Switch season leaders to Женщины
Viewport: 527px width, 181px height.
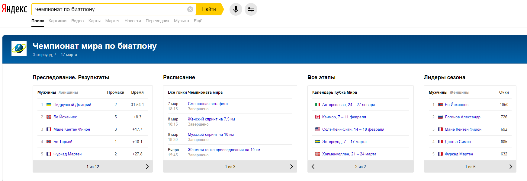coord(459,92)
